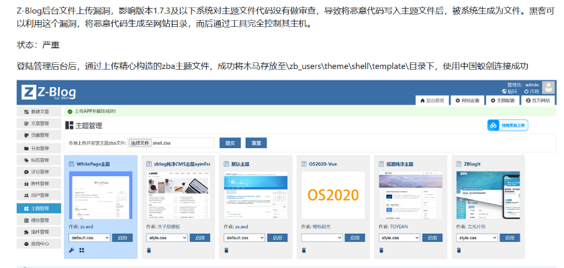Open ZBlogIt style.css dropdown
Viewport: 564px width, 268px height.
(x=477, y=238)
